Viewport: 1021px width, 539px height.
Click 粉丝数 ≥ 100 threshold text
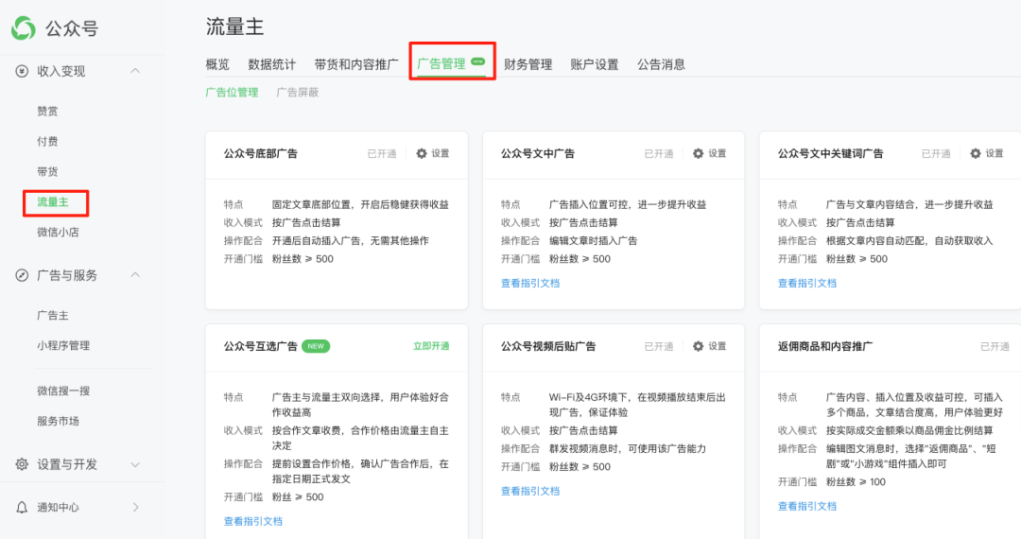coord(856,482)
